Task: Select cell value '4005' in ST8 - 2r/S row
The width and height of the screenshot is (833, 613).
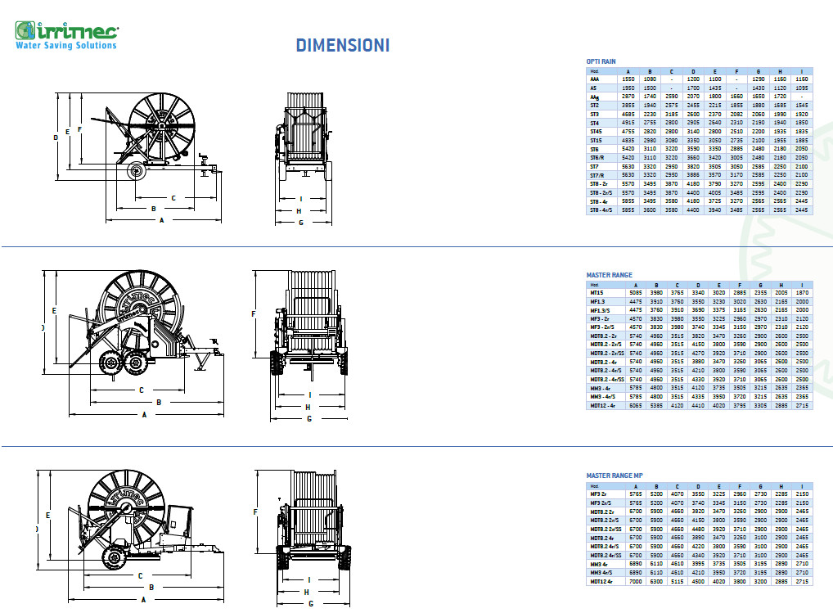Action: tap(715, 193)
